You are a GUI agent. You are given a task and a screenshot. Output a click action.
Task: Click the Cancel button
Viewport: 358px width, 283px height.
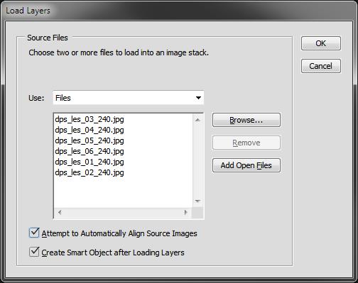[321, 66]
